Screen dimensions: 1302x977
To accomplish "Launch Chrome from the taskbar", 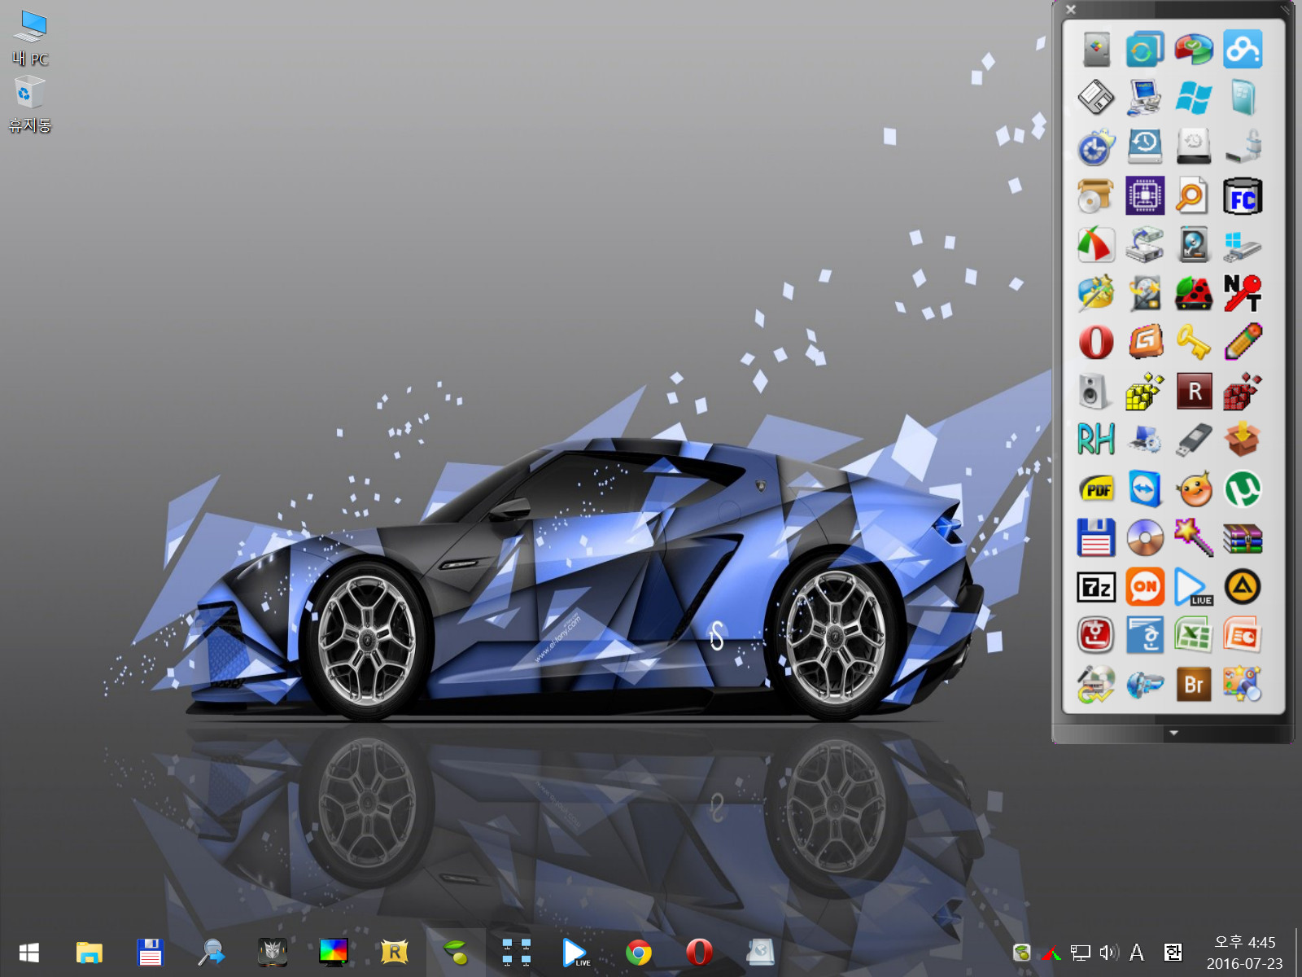I will 639,952.
